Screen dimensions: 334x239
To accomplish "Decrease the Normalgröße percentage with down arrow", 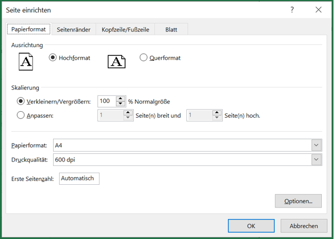I will pyautogui.click(x=121, y=103).
